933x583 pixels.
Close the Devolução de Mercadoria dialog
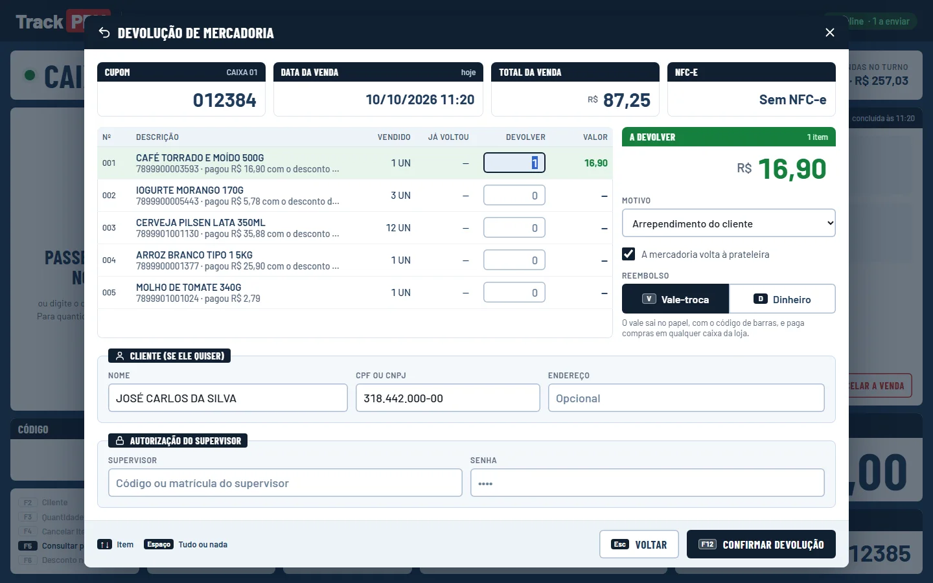(829, 32)
